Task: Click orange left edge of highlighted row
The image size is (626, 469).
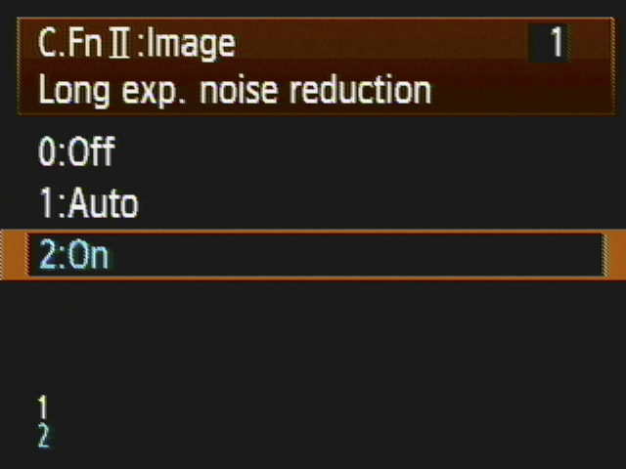Action: [12, 256]
